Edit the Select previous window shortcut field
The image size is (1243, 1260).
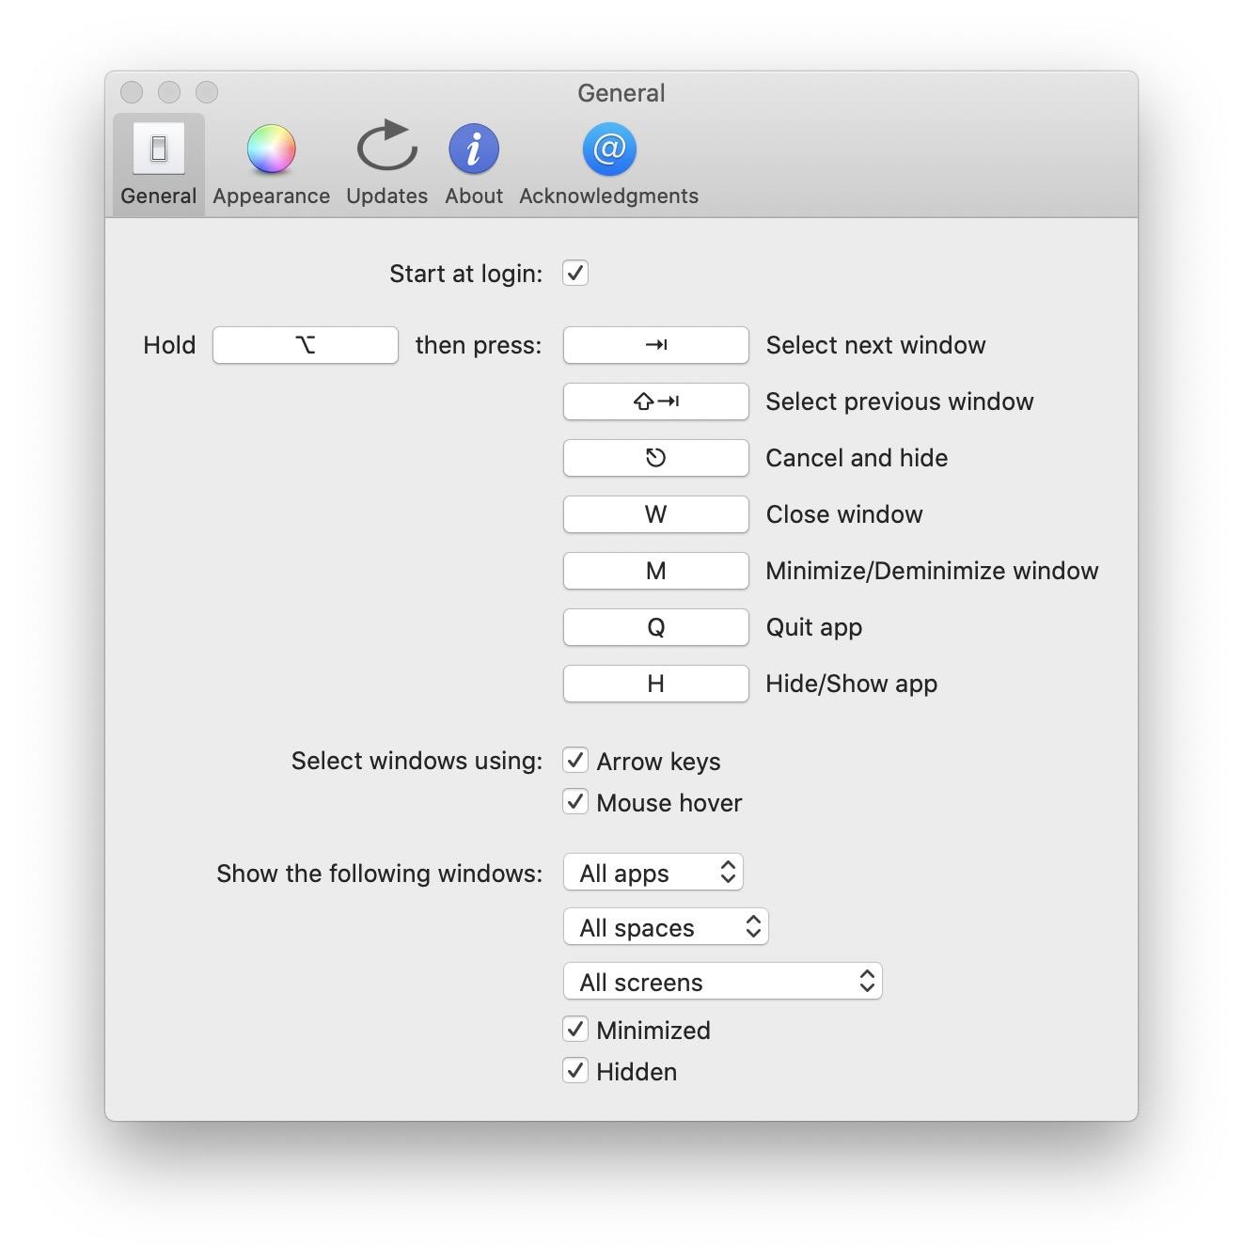[x=656, y=402]
